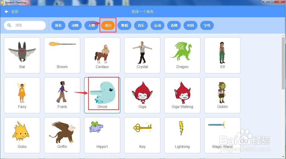The width and height of the screenshot is (286, 159).
Task: Select the 运动 category filter
Action: coord(157,25)
